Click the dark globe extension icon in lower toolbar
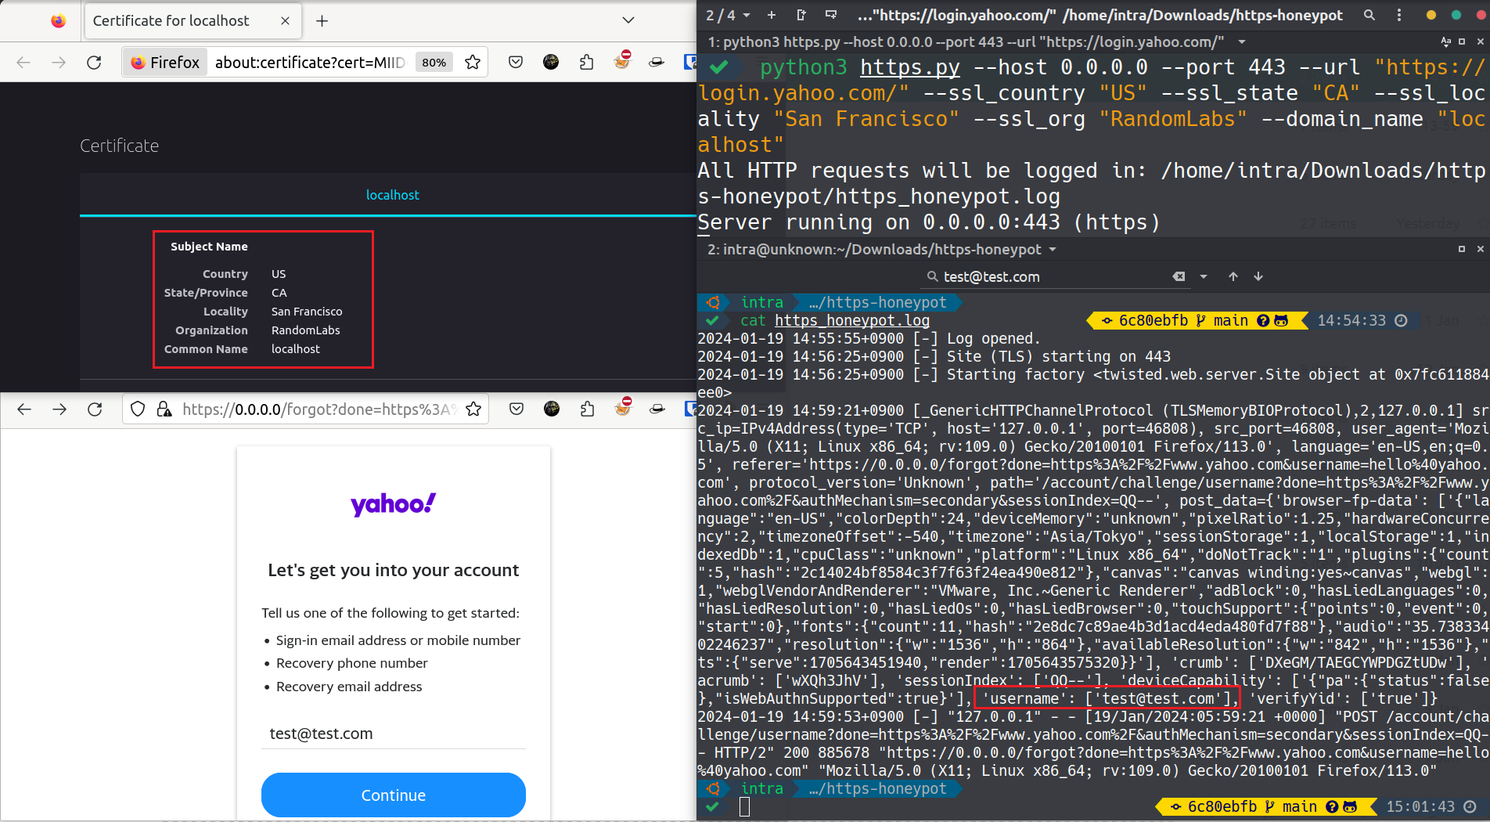This screenshot has width=1490, height=822. click(552, 409)
